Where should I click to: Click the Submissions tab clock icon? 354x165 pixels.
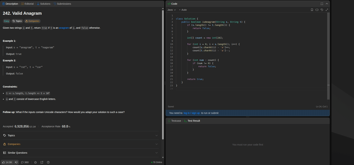coord(55,4)
